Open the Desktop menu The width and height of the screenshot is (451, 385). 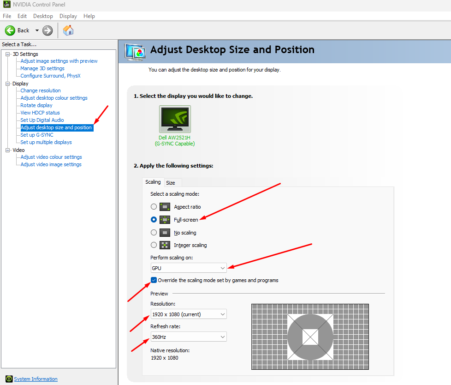(x=43, y=16)
